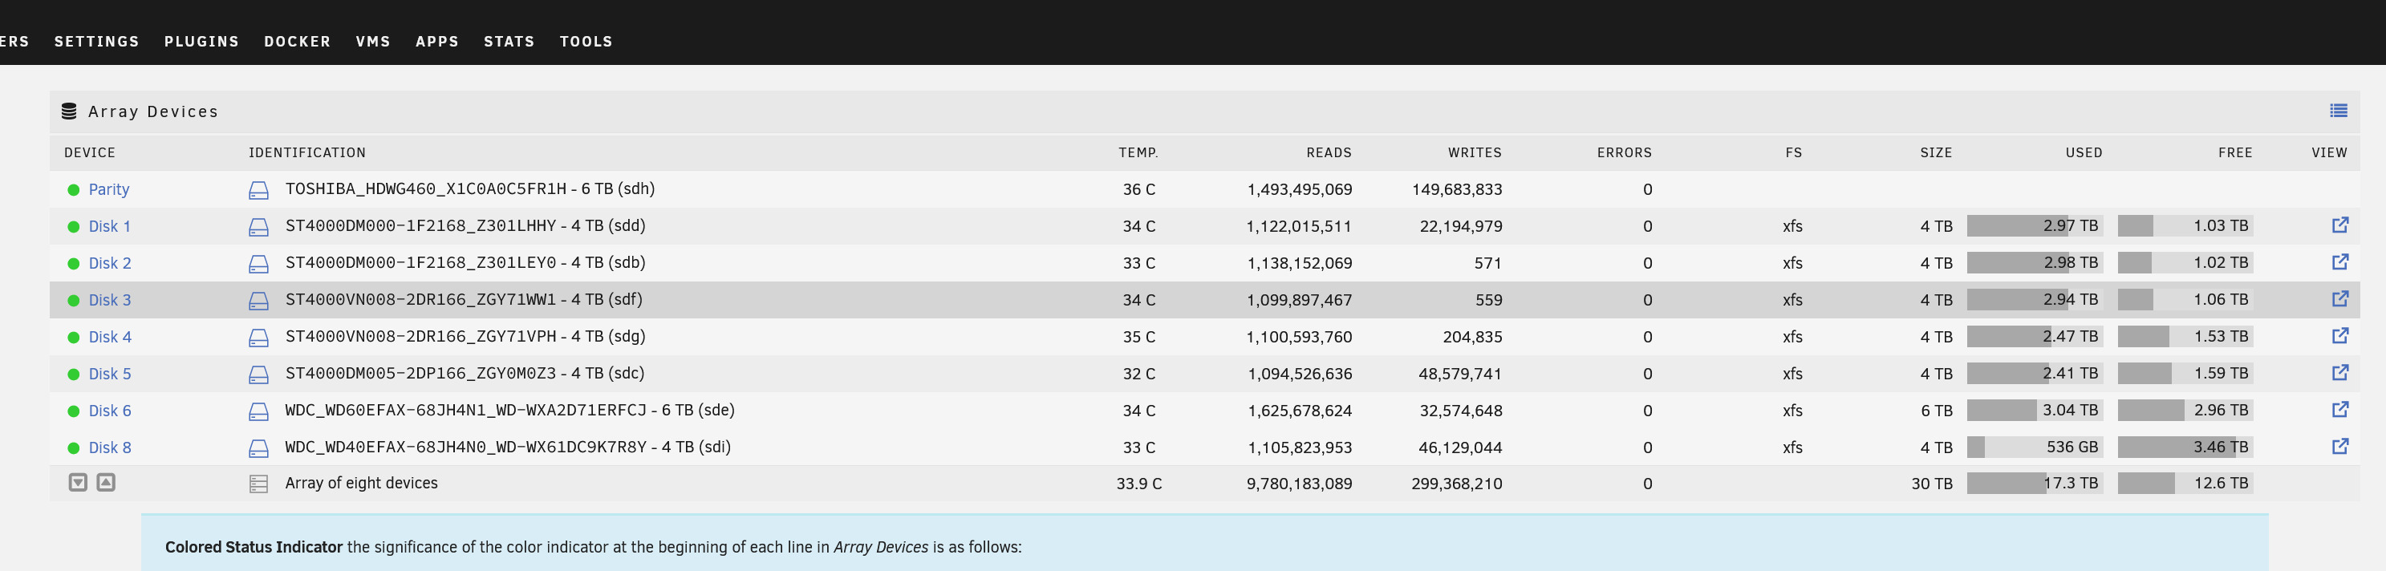This screenshot has height=571, width=2386.
Task: Open the Docker tab
Action: [296, 42]
